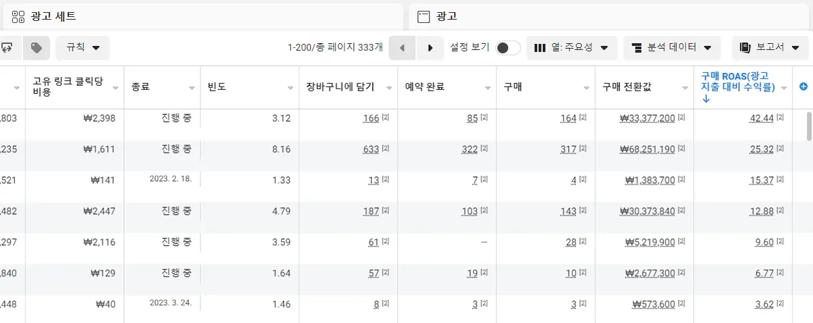Viewport: 813px width, 323px height.
Task: Click conversion value ₩1,383,700
Action: (x=650, y=180)
